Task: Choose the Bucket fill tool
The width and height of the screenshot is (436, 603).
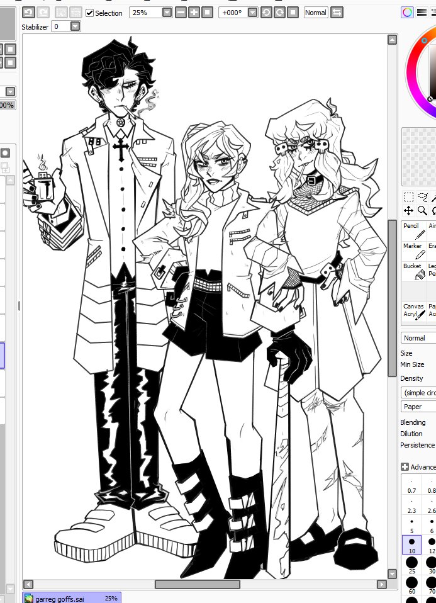Action: point(414,271)
